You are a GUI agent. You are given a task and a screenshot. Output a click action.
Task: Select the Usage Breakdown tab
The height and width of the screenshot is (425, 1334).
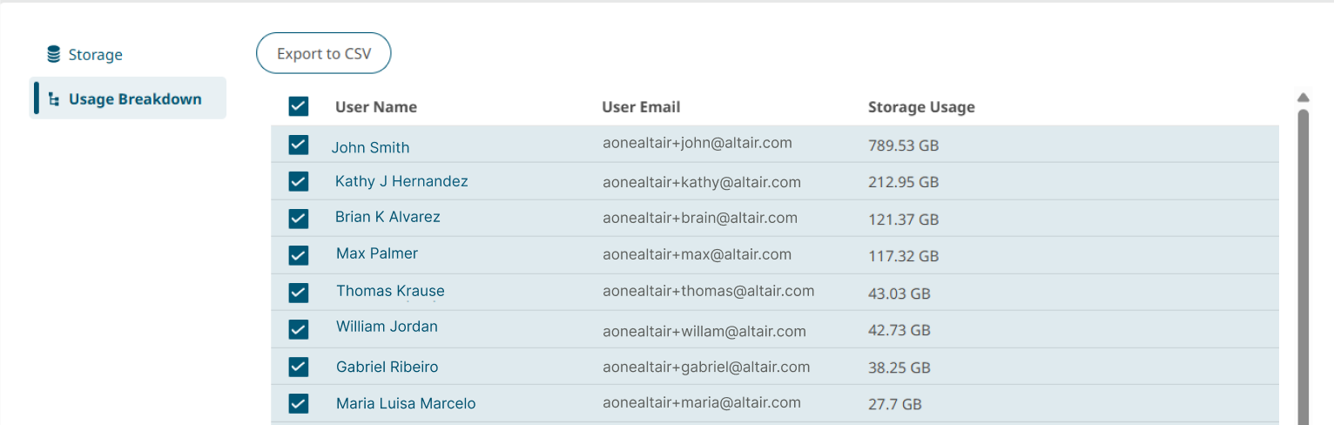point(134,99)
